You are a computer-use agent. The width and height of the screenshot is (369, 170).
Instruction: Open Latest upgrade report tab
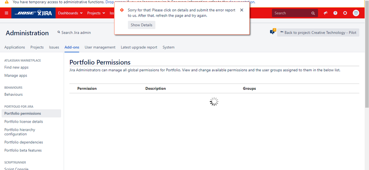(x=139, y=47)
